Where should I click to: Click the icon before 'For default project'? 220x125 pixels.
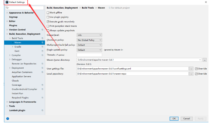110,8
